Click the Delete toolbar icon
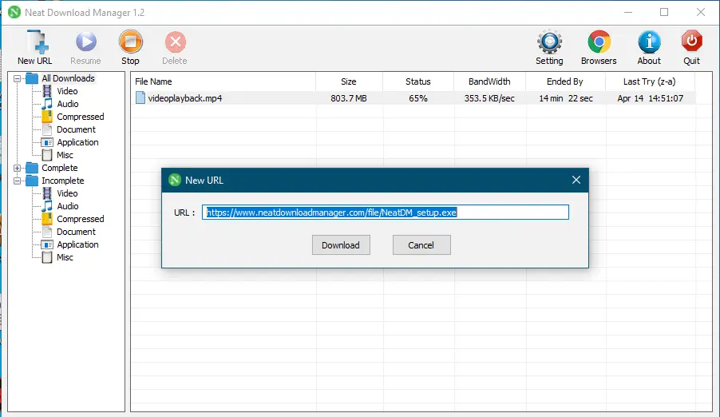The width and height of the screenshot is (720, 417). (x=175, y=42)
